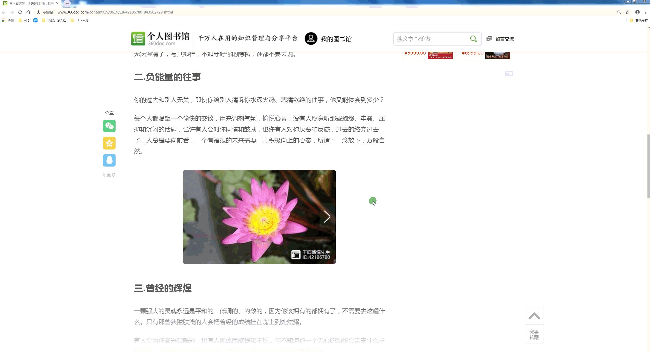Click the green search magnifier icon
Image resolution: width=650 pixels, height=353 pixels.
click(473, 39)
